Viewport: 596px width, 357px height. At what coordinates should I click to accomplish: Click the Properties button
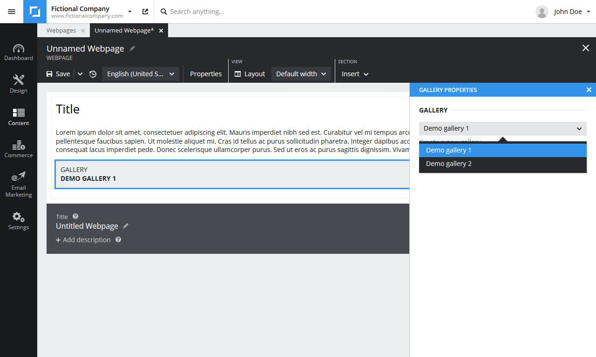(206, 74)
